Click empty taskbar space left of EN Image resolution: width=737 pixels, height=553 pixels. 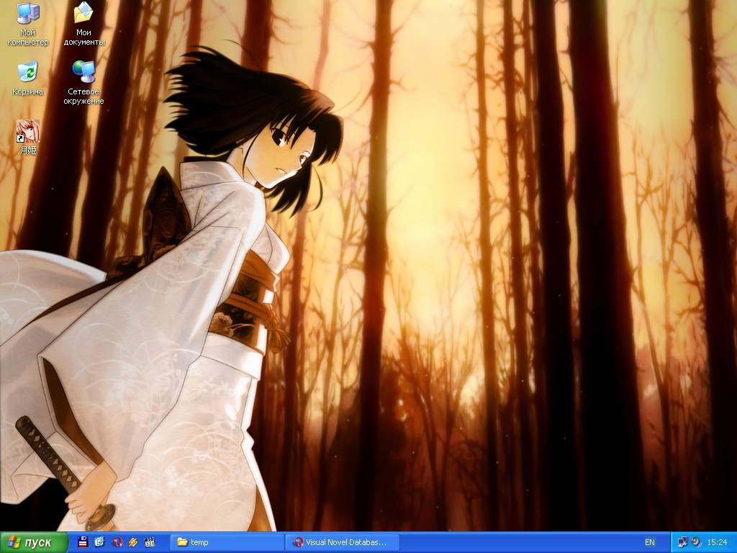point(518,542)
